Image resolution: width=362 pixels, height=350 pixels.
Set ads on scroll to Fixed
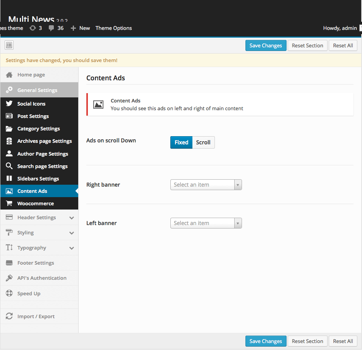(181, 142)
